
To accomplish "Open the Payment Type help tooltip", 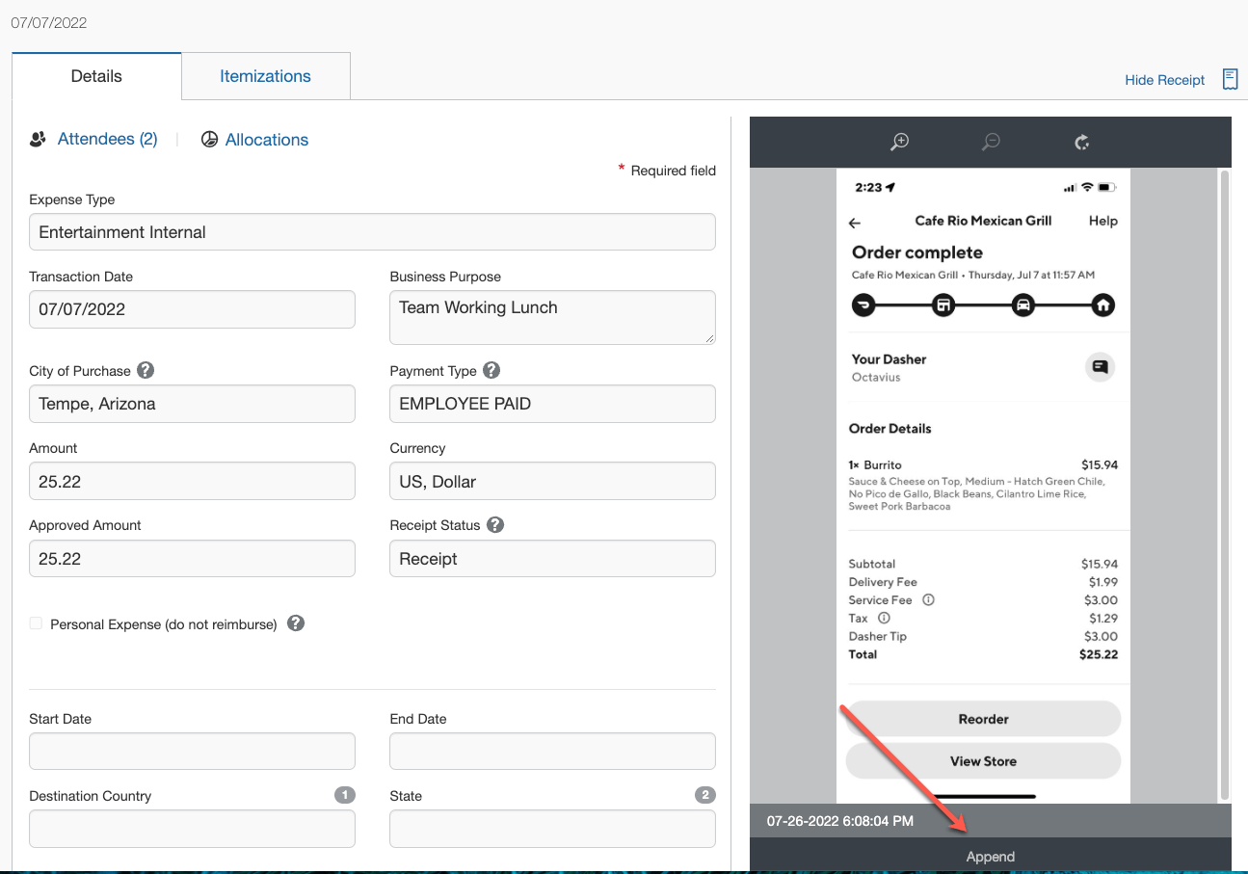I will [x=491, y=370].
